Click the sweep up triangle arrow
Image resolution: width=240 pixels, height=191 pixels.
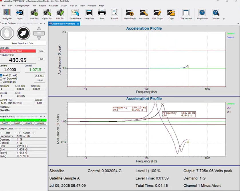point(39,28)
